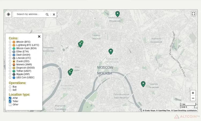
Task: Click the Monero coin icon
Action: 14,65
